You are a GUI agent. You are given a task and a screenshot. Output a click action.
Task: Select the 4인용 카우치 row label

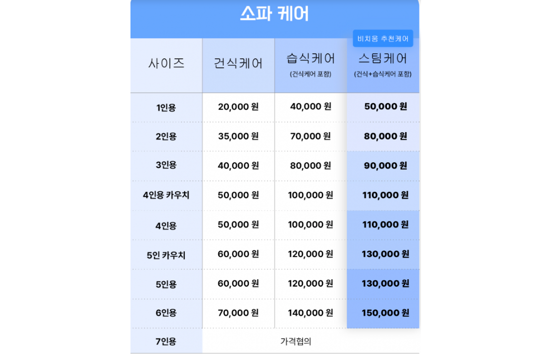pos(166,195)
